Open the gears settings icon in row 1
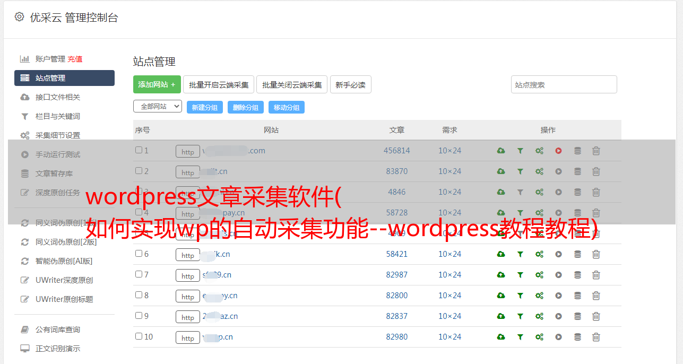Screen dimensions: 683x364 click(x=539, y=151)
